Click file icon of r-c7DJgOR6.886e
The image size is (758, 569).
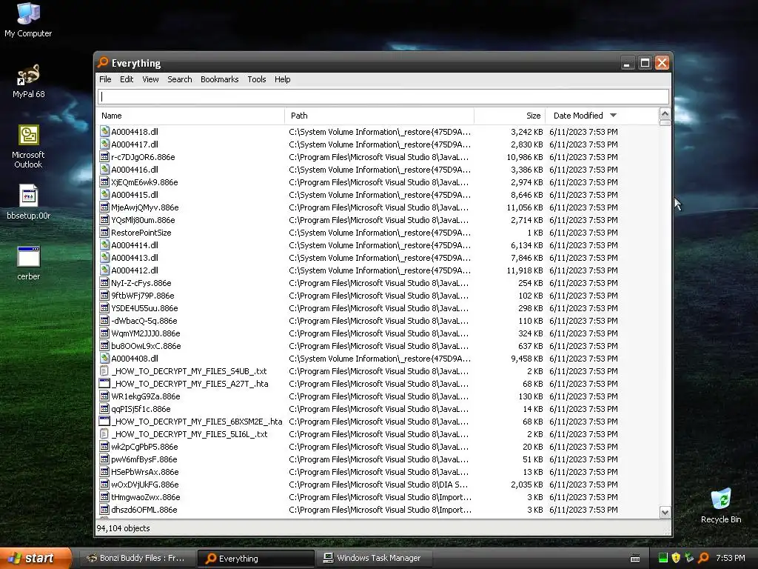[104, 157]
